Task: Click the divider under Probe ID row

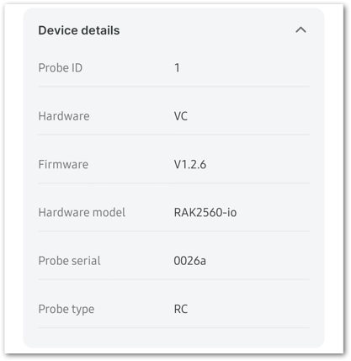Action: tap(173, 87)
